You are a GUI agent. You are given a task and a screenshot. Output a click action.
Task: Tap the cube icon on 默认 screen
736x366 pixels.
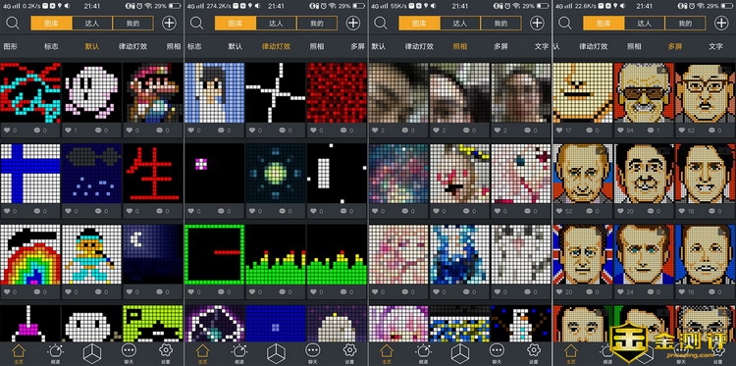click(91, 353)
